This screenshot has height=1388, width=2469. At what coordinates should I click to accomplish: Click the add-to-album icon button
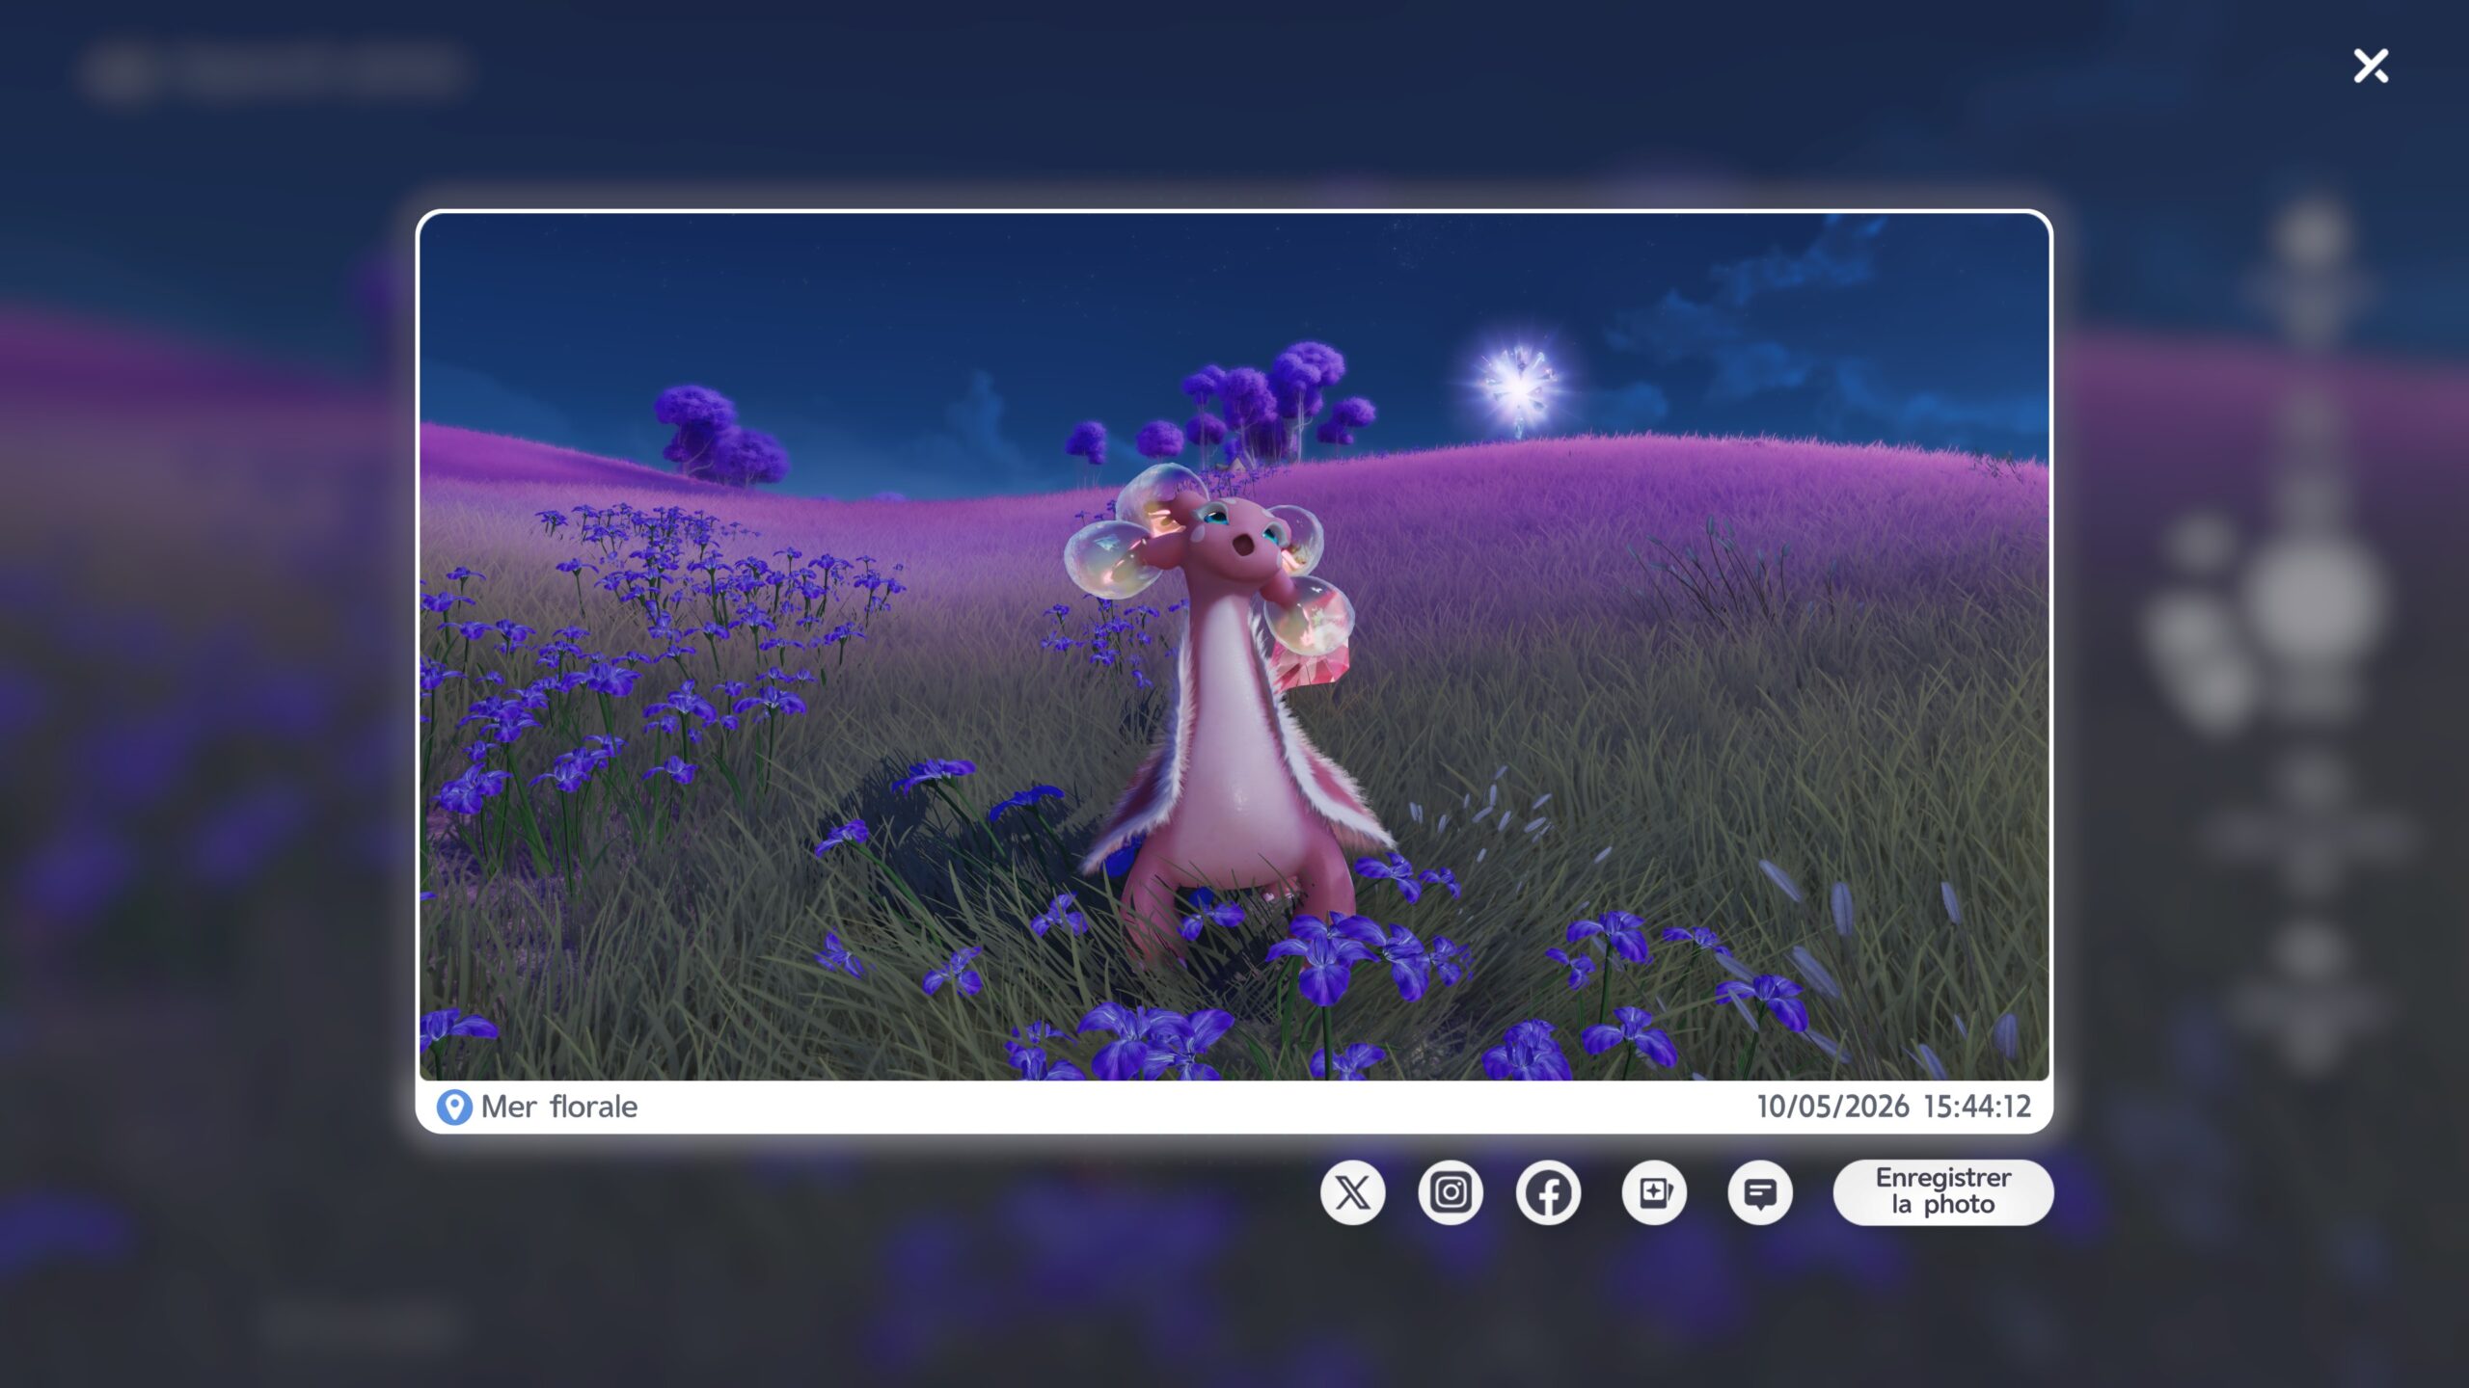pos(1654,1192)
